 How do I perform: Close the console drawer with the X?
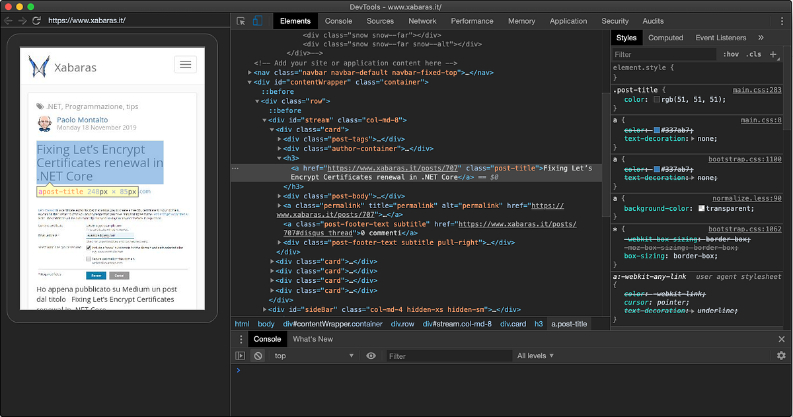(x=782, y=339)
